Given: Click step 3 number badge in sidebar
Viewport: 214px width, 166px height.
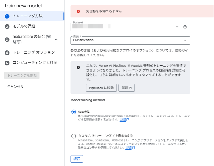Looking at the screenshot, I should [x=7, y=39].
